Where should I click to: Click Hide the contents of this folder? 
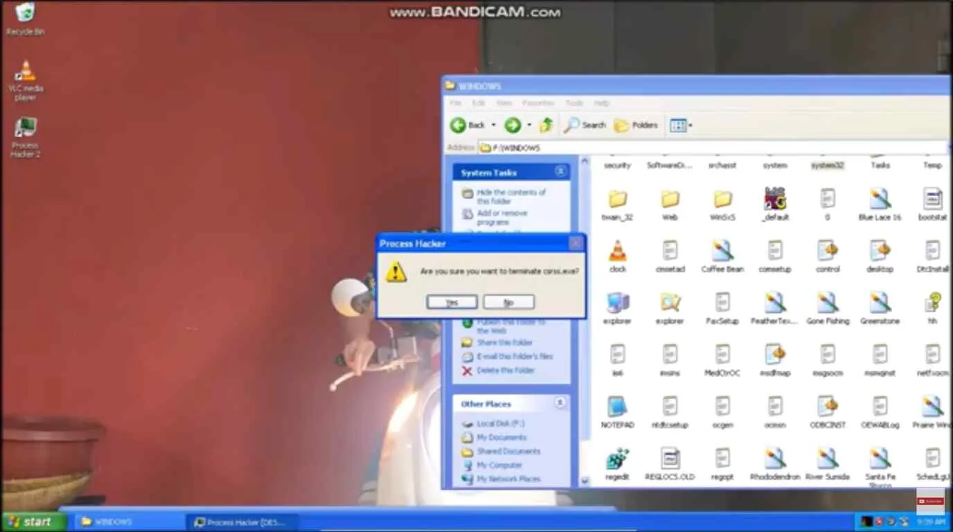pos(510,197)
